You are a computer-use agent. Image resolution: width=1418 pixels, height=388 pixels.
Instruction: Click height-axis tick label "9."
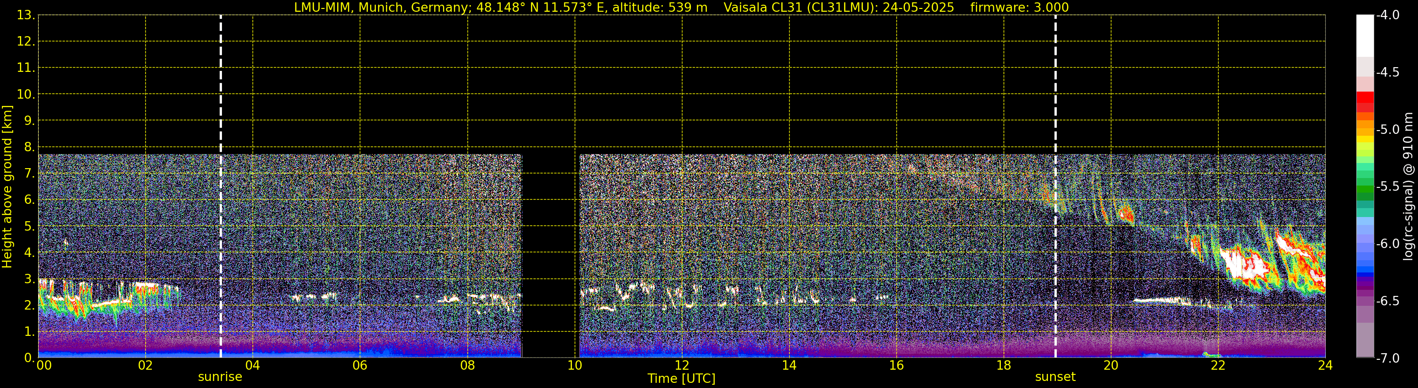pos(29,120)
